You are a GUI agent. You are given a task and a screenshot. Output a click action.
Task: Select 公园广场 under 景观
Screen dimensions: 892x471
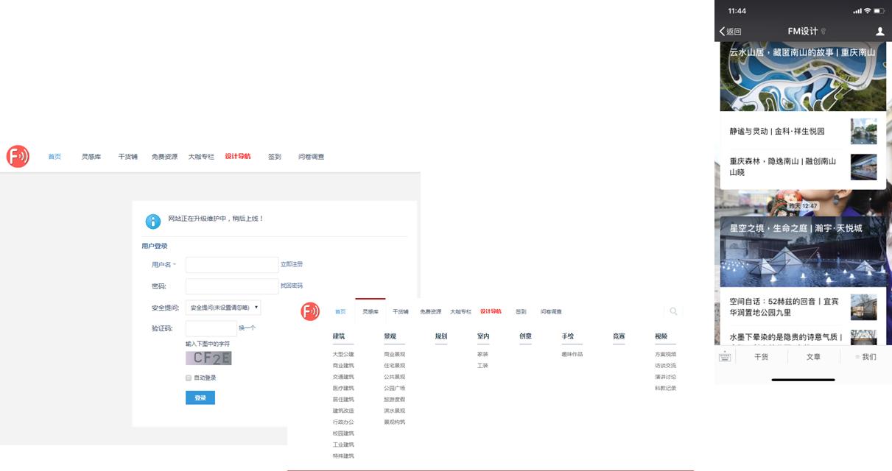tap(395, 388)
